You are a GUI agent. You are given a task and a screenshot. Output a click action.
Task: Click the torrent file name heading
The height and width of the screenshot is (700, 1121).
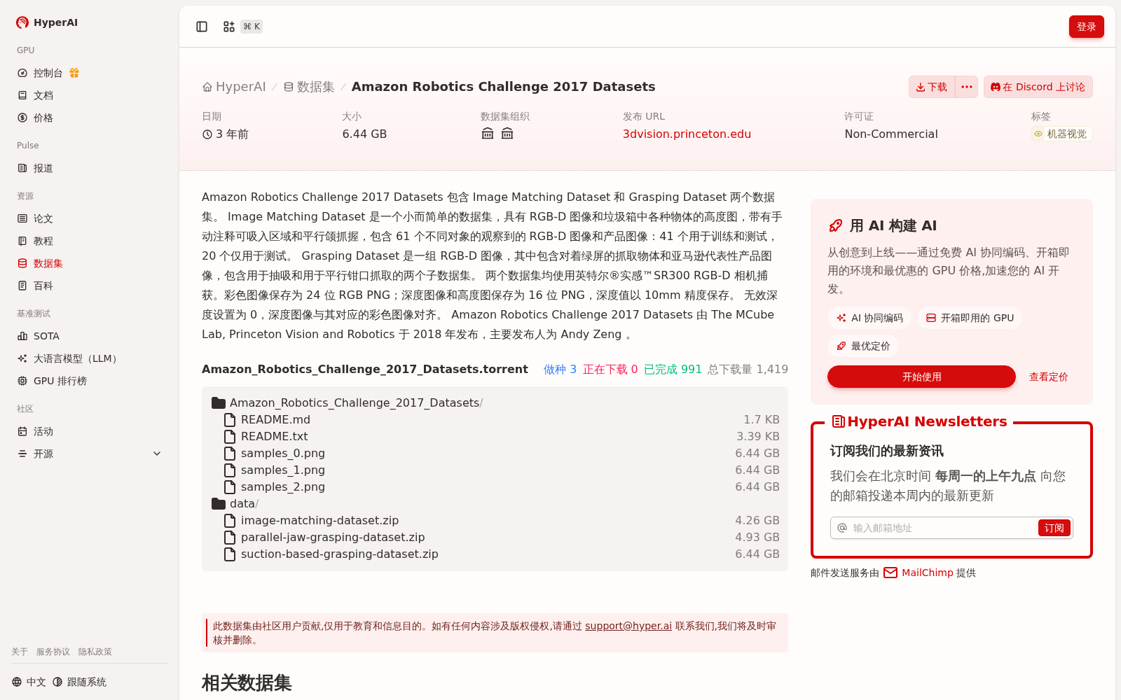tap(365, 369)
